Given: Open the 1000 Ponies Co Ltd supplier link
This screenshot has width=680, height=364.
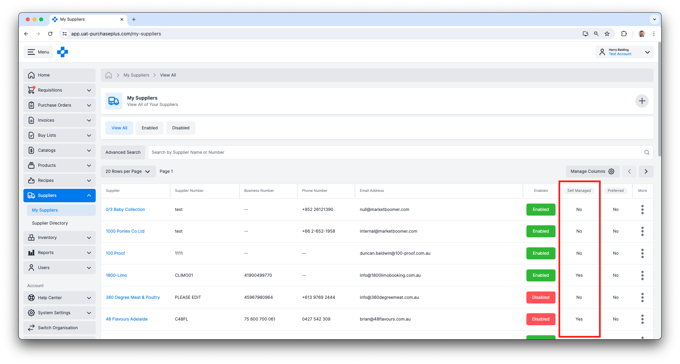Looking at the screenshot, I should 125,231.
